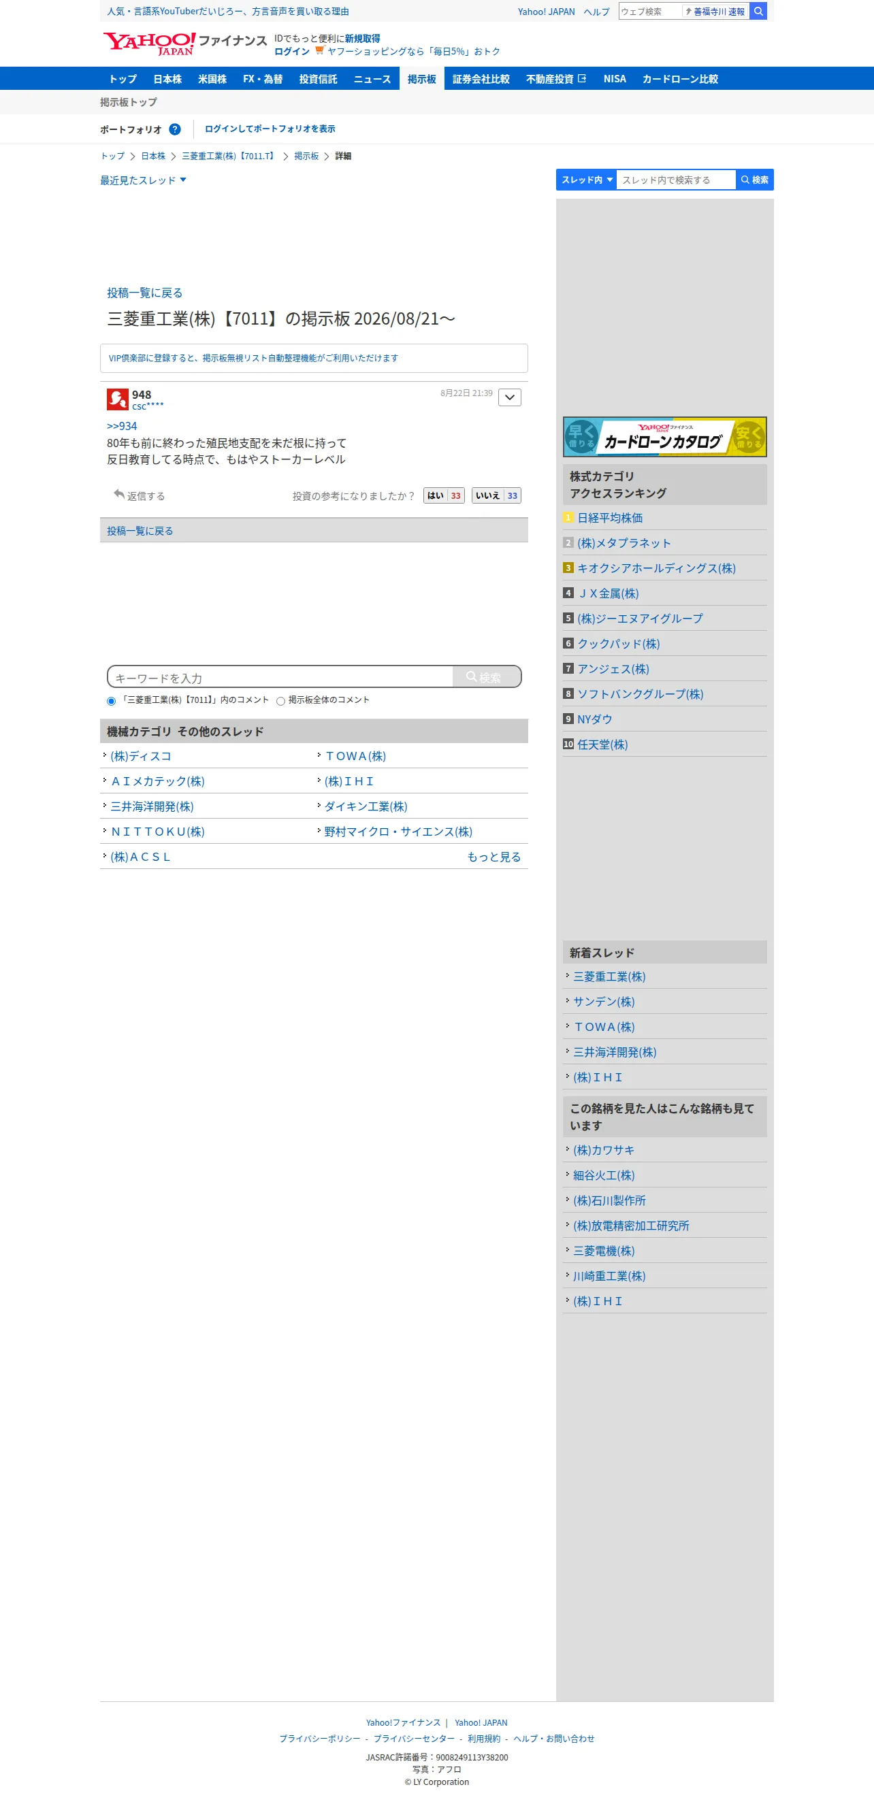
Task: Click the external link icon on 不動産投資
Action: pos(582,78)
